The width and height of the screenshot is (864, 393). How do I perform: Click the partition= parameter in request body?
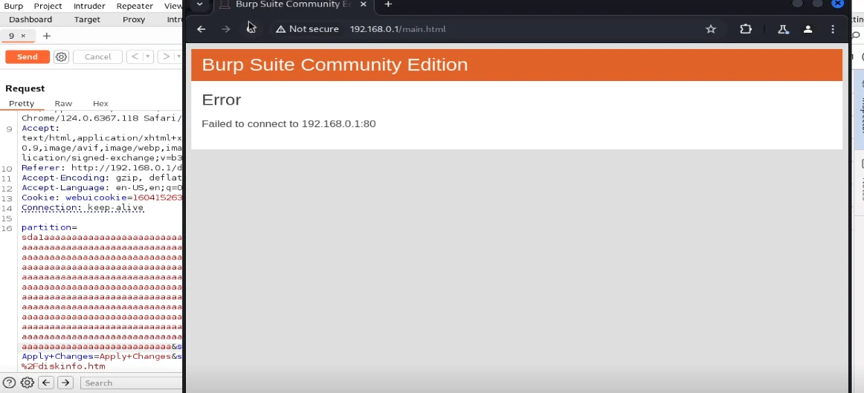49,227
